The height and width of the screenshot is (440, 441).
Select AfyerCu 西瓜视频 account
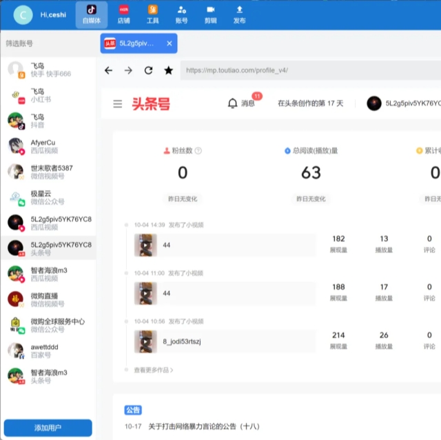point(48,146)
